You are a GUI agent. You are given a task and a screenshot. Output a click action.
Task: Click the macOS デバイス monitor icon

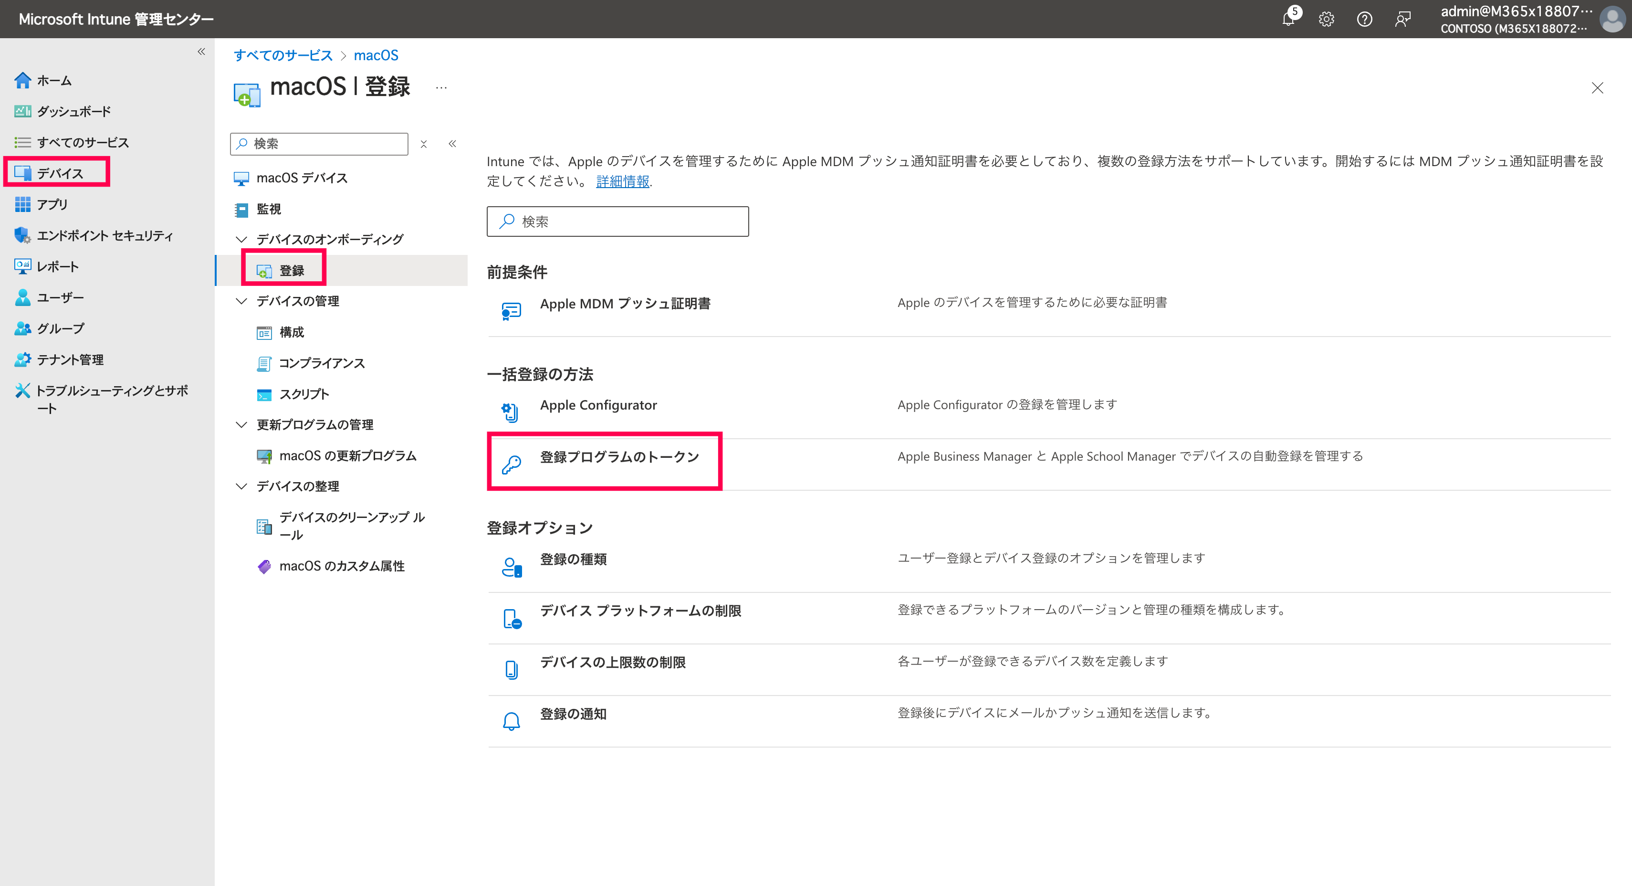pyautogui.click(x=241, y=179)
